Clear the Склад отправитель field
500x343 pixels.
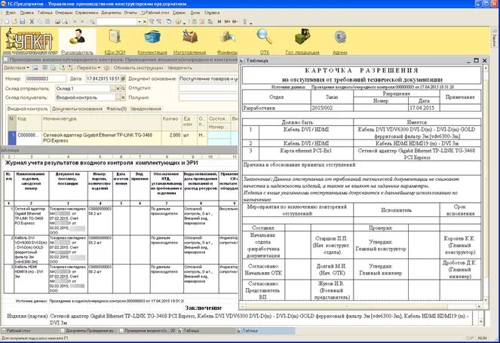coord(118,88)
